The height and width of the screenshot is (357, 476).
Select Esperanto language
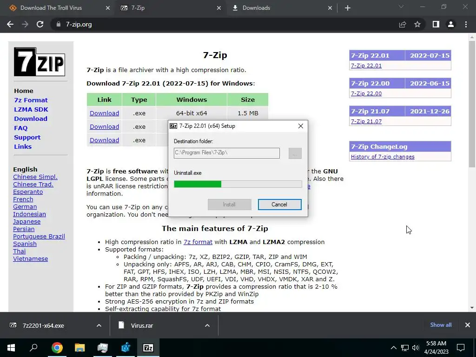point(28,192)
